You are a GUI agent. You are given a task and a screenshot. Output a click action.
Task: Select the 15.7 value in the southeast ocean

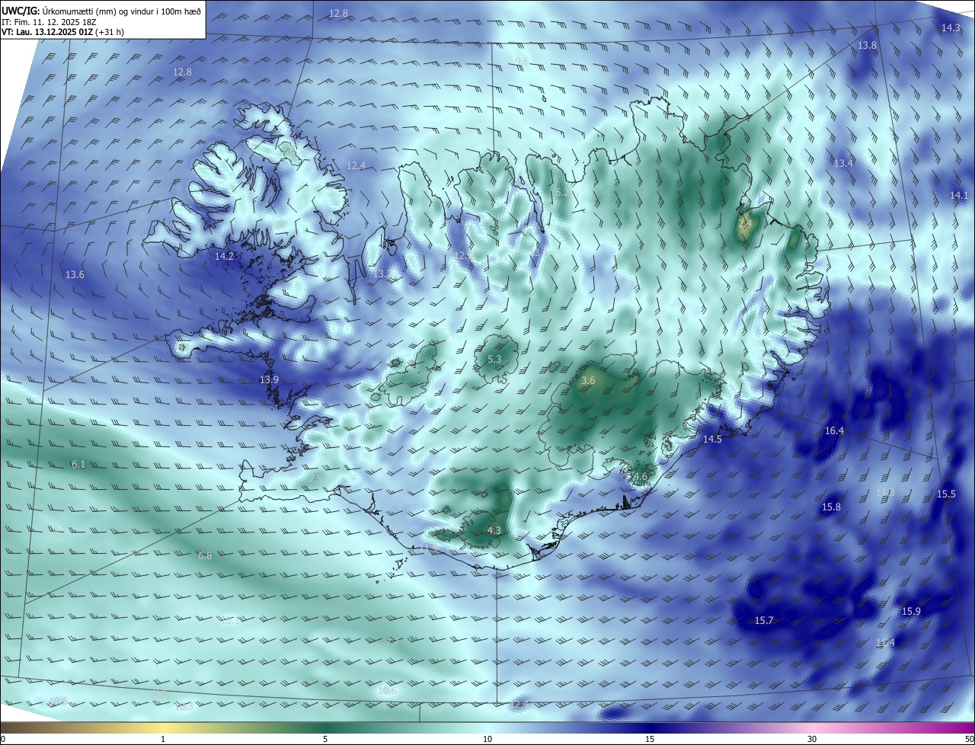tap(764, 620)
